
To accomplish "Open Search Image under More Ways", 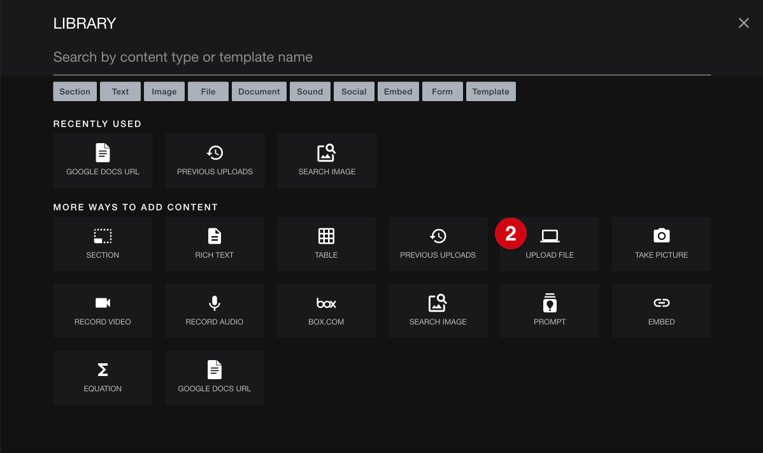I will click(438, 311).
